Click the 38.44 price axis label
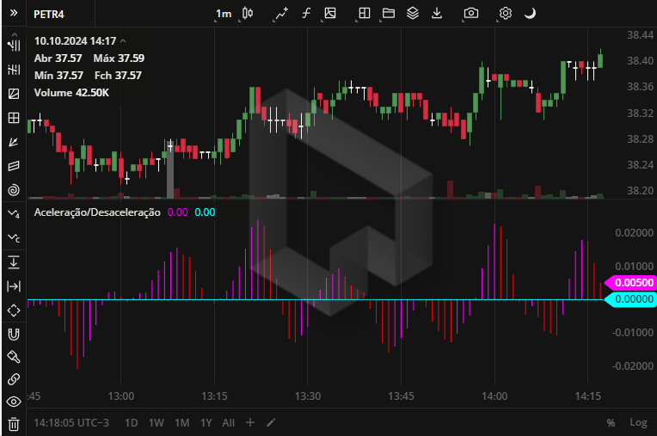 (x=640, y=35)
